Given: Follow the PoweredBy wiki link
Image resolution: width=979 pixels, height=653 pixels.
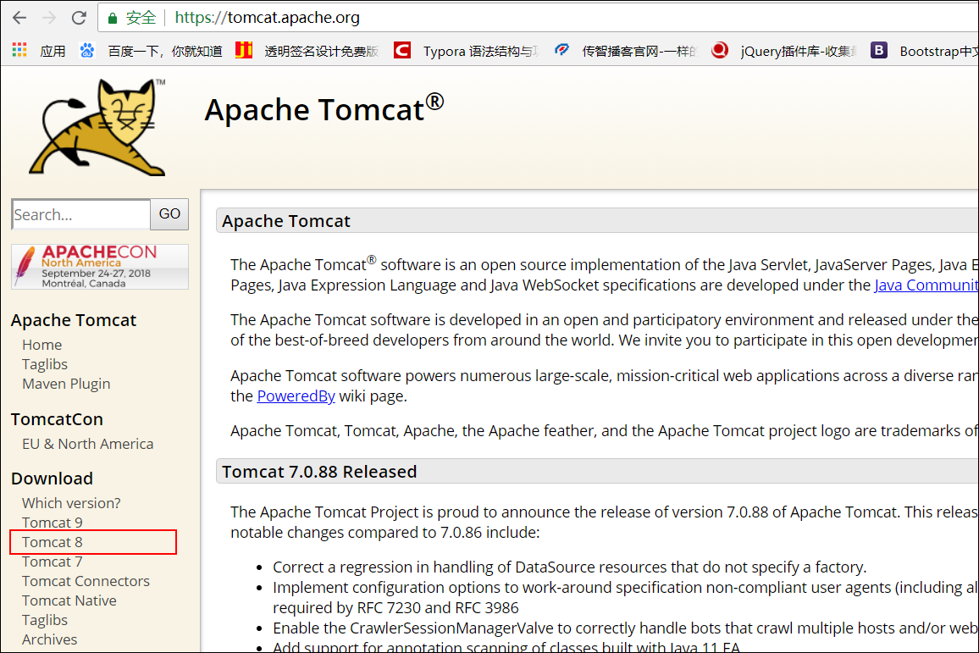Looking at the screenshot, I should pyautogui.click(x=296, y=396).
